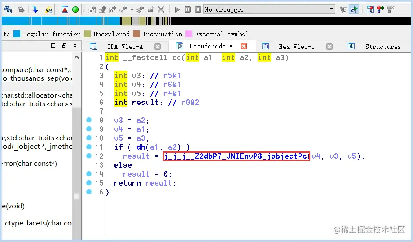413x242 pixels.
Task: Click the convert to DATA icon
Action: [x=102, y=10]
